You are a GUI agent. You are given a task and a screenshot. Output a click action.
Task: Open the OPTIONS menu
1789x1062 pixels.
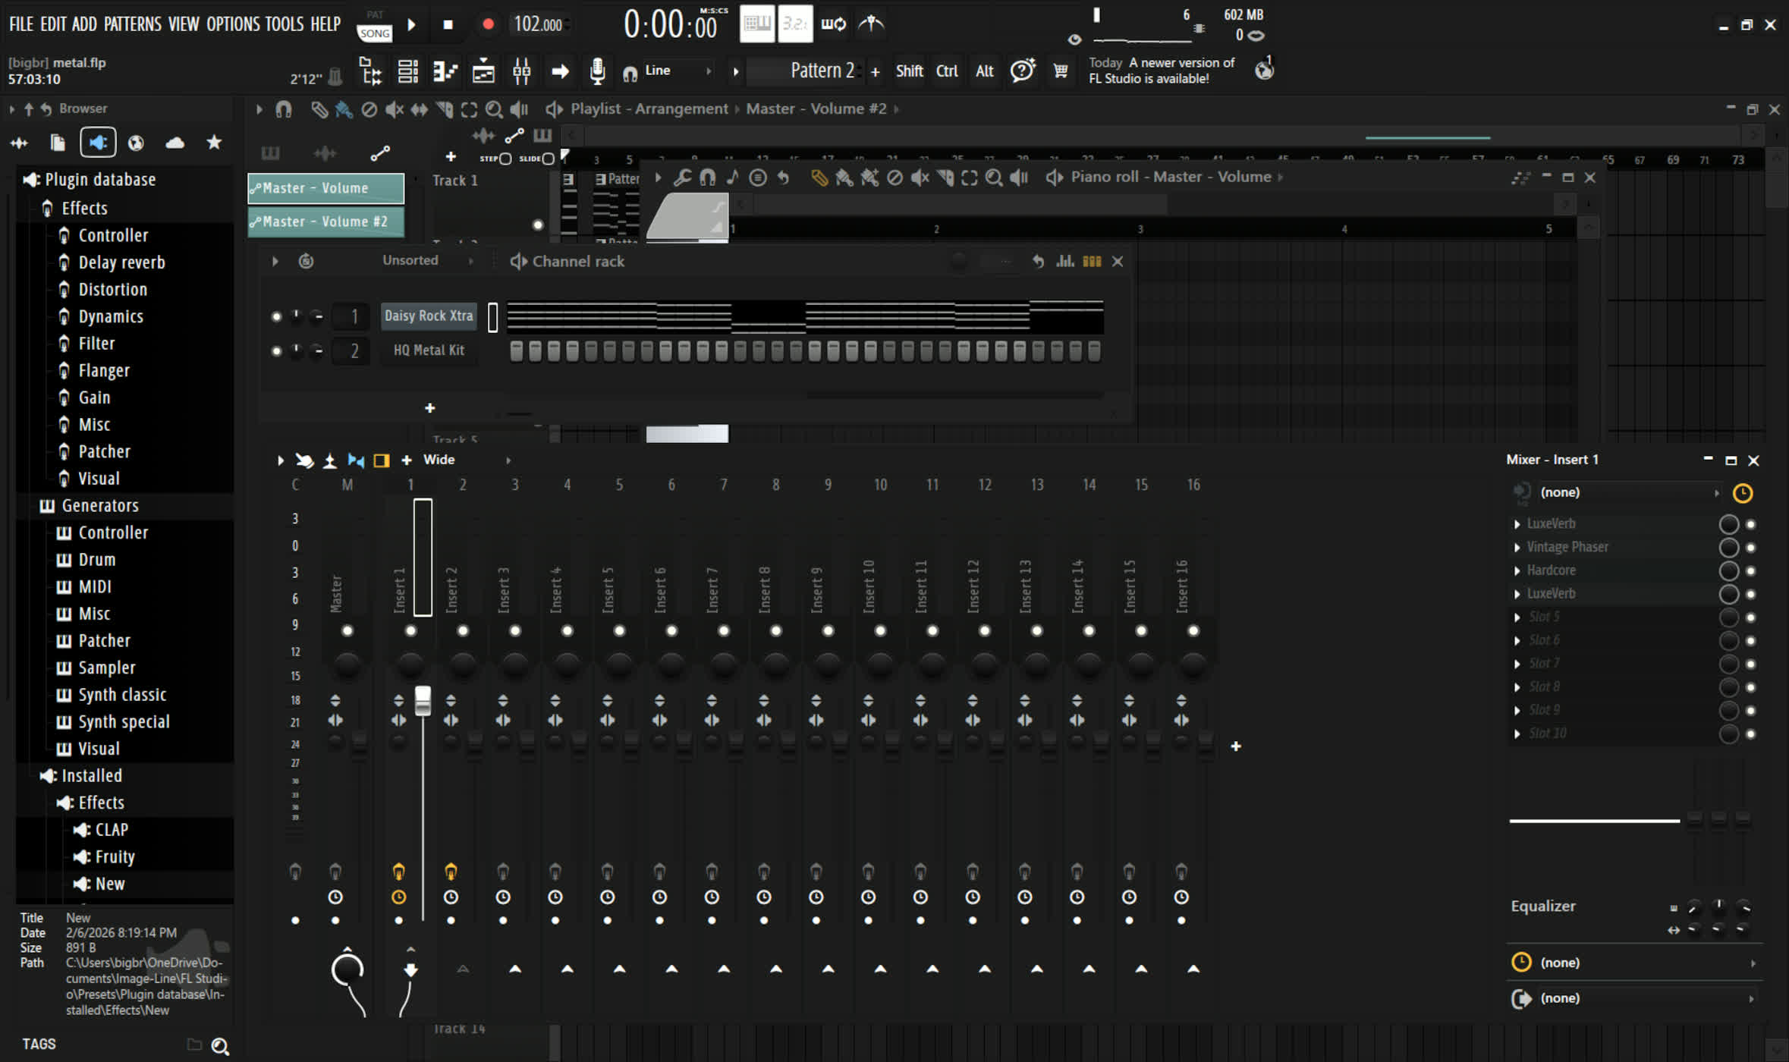point(233,24)
